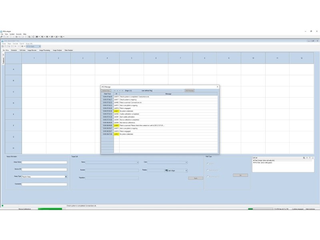This screenshot has height=240, width=320.
Task: Click the new assay icon in plate window toolbar
Action: pos(2,46)
